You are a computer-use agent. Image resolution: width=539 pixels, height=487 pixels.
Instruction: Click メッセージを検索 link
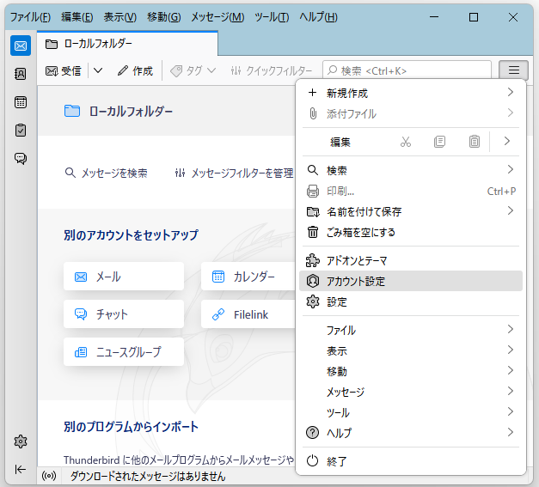pyautogui.click(x=107, y=173)
